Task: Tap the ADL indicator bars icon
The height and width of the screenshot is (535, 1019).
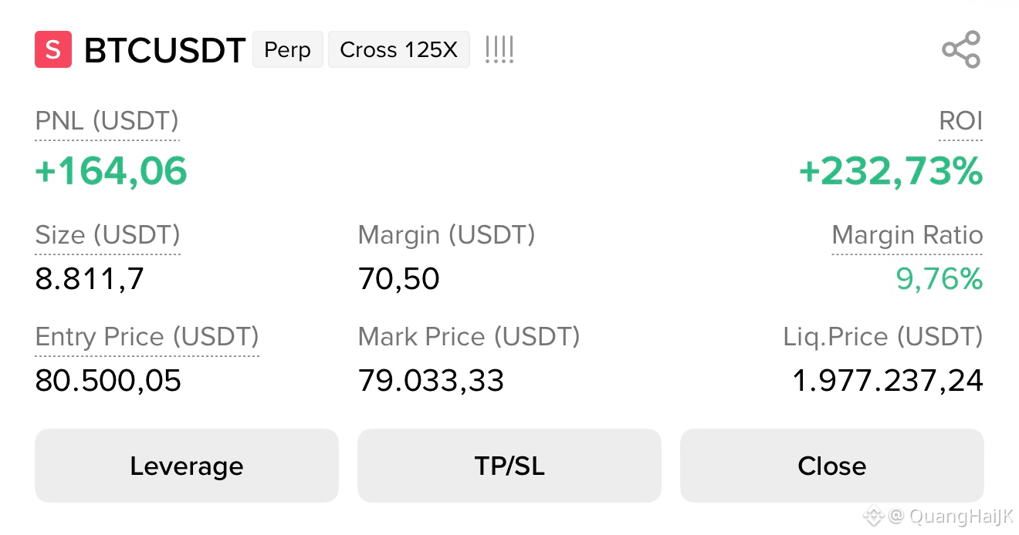Action: [499, 50]
